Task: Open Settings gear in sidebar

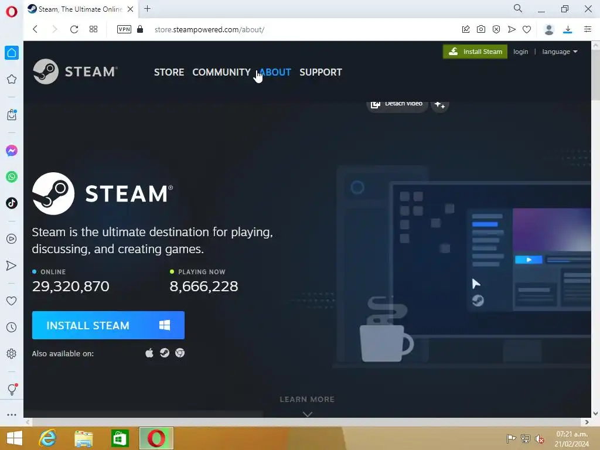Action: (x=12, y=353)
